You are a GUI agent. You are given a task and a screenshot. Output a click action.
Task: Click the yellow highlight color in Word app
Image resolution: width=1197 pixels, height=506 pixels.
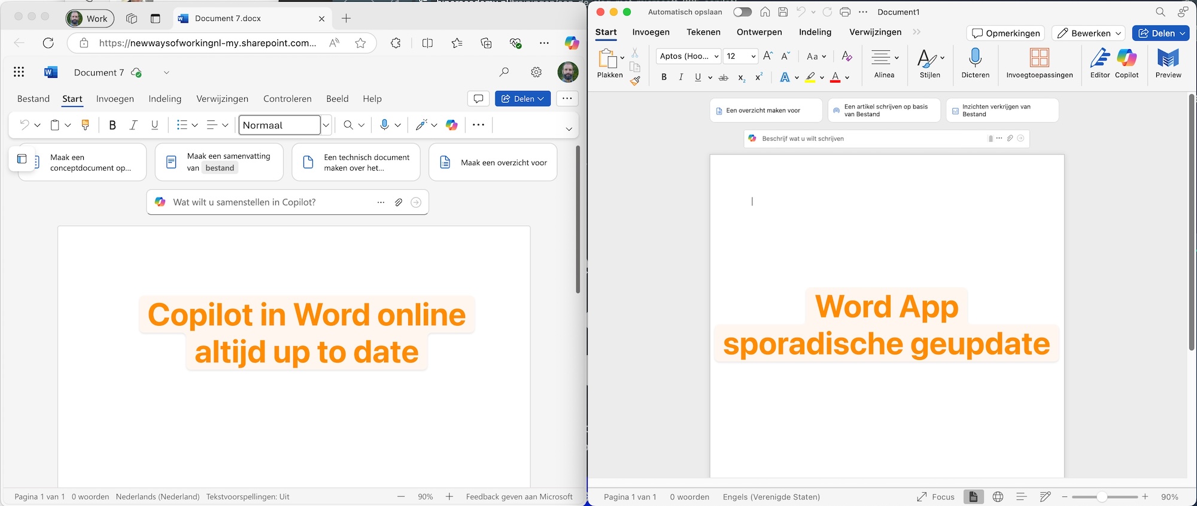pos(810,77)
